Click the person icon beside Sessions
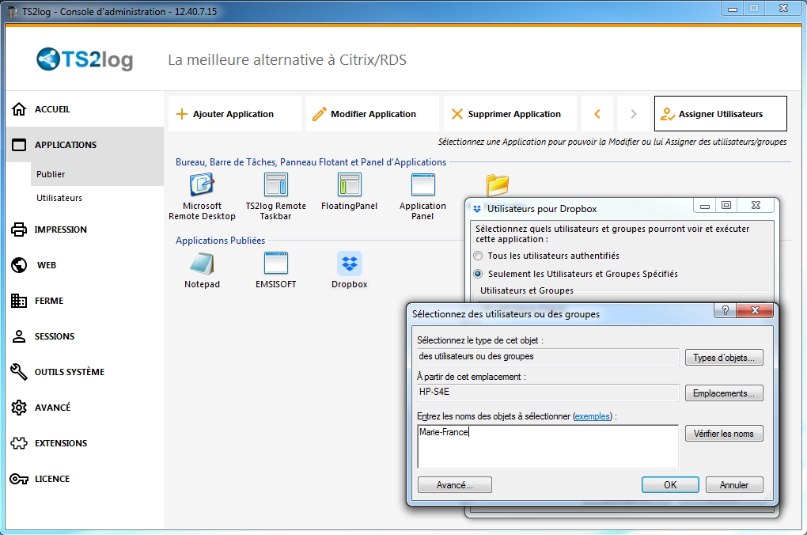The width and height of the screenshot is (807, 535). click(x=19, y=336)
